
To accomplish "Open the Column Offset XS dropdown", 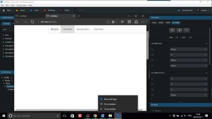I will 188,95.
